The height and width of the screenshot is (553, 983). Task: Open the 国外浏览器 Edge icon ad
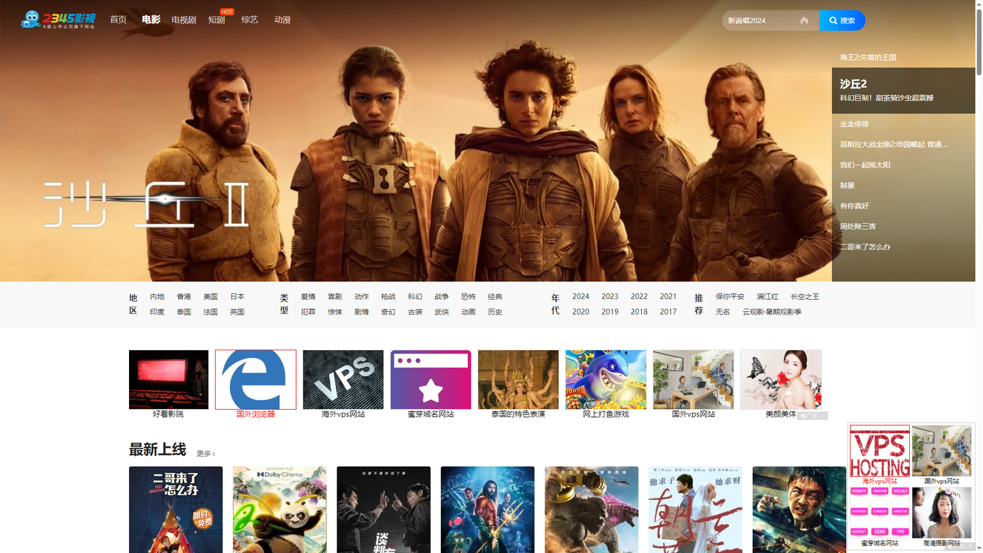[x=256, y=380]
